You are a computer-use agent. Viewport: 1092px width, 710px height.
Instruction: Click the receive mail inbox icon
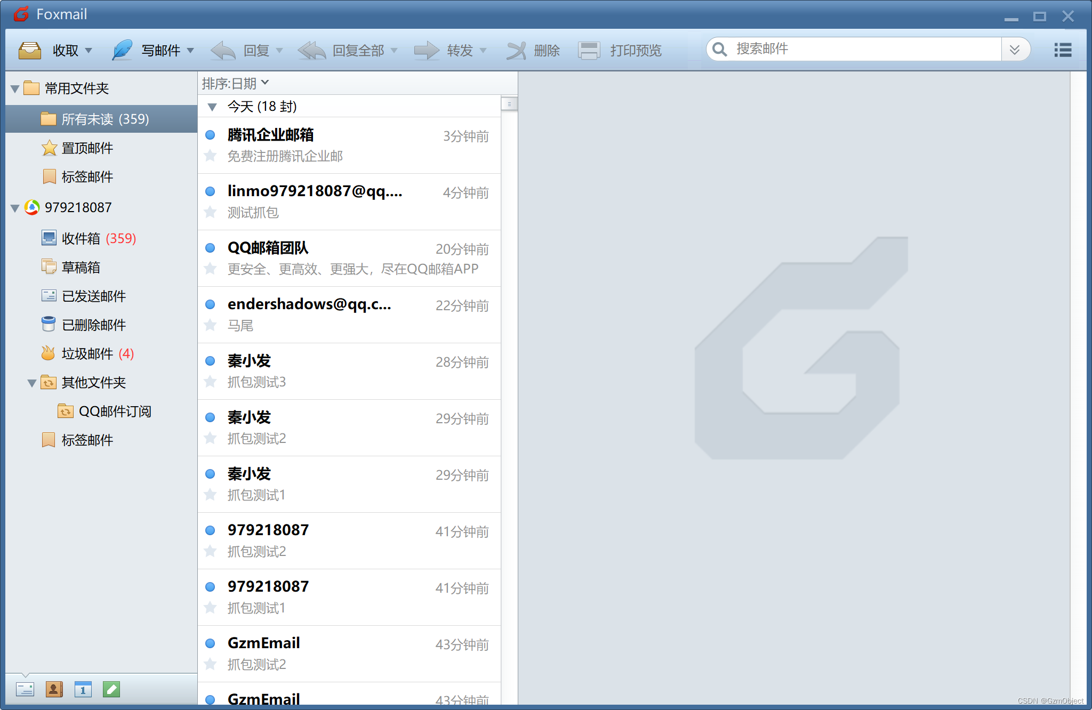coord(30,51)
